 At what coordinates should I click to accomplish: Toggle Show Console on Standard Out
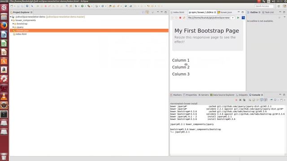[262, 100]
